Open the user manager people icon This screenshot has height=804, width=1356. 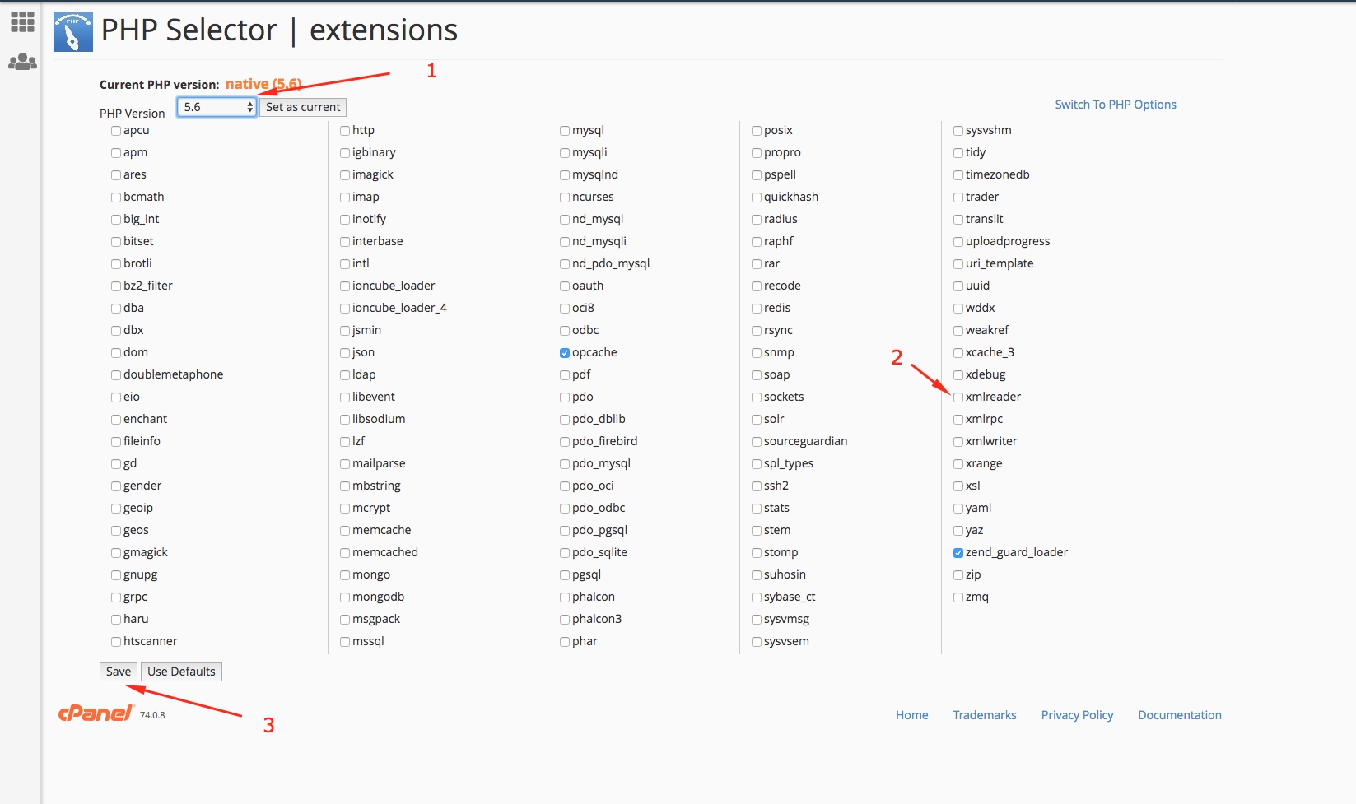[x=22, y=62]
